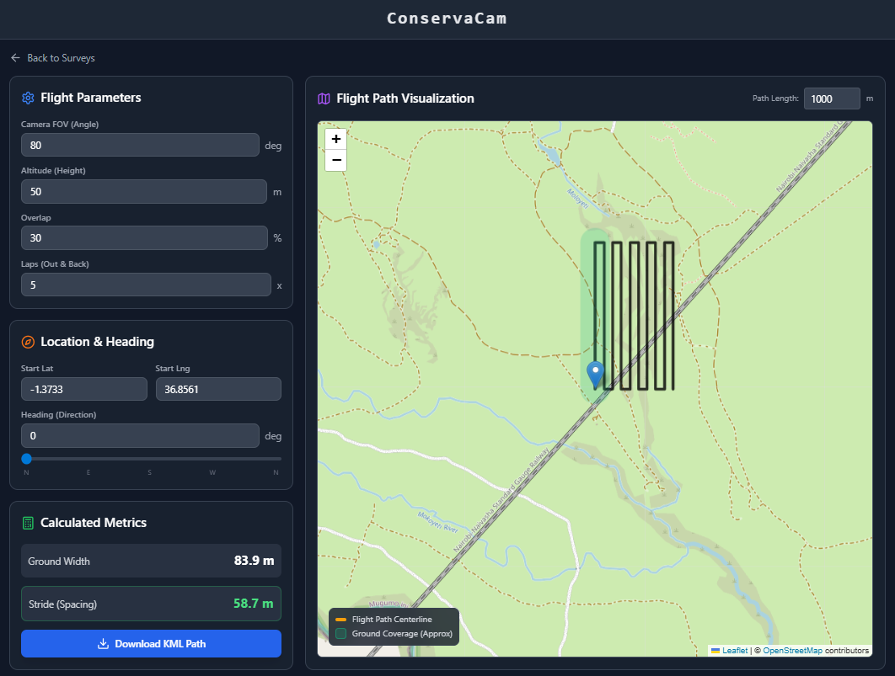Select the Start Lat field showing -1.3733

point(83,388)
